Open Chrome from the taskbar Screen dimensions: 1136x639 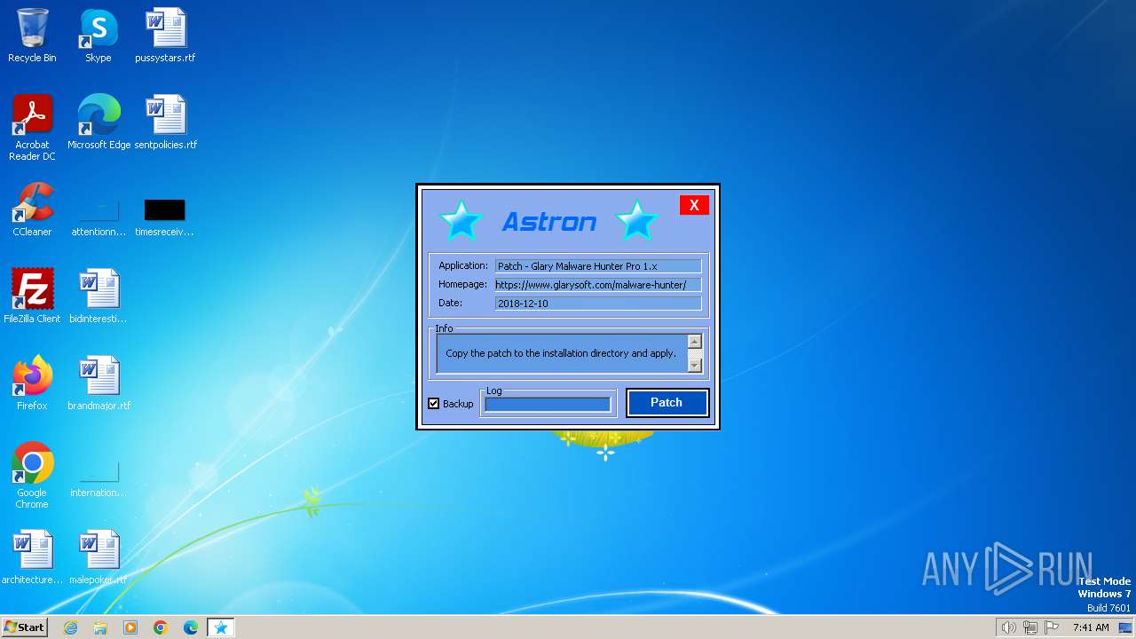161,627
